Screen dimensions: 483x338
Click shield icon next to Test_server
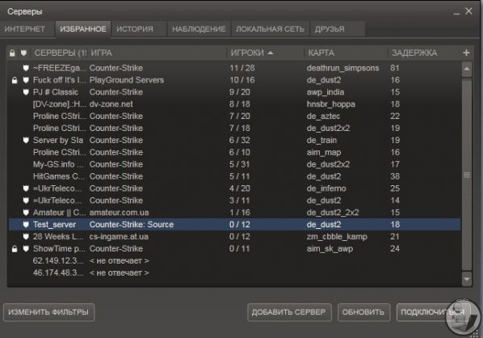pos(26,225)
